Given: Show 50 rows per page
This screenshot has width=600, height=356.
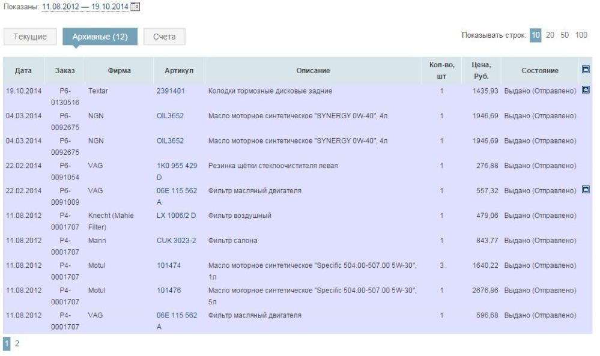Looking at the screenshot, I should [x=565, y=35].
